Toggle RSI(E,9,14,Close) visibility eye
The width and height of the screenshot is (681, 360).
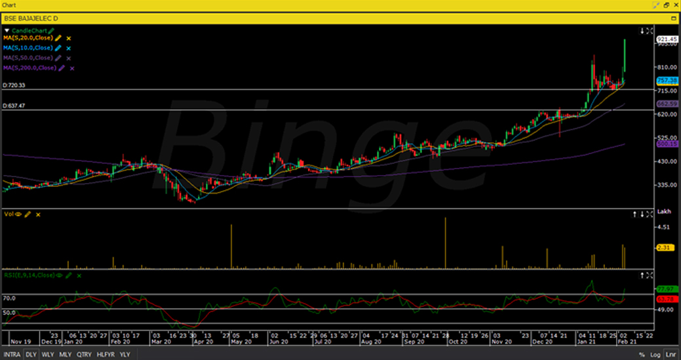click(59, 275)
